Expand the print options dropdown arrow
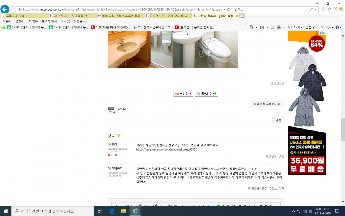Screen dimensions: 345x216 tap(284, 27)
